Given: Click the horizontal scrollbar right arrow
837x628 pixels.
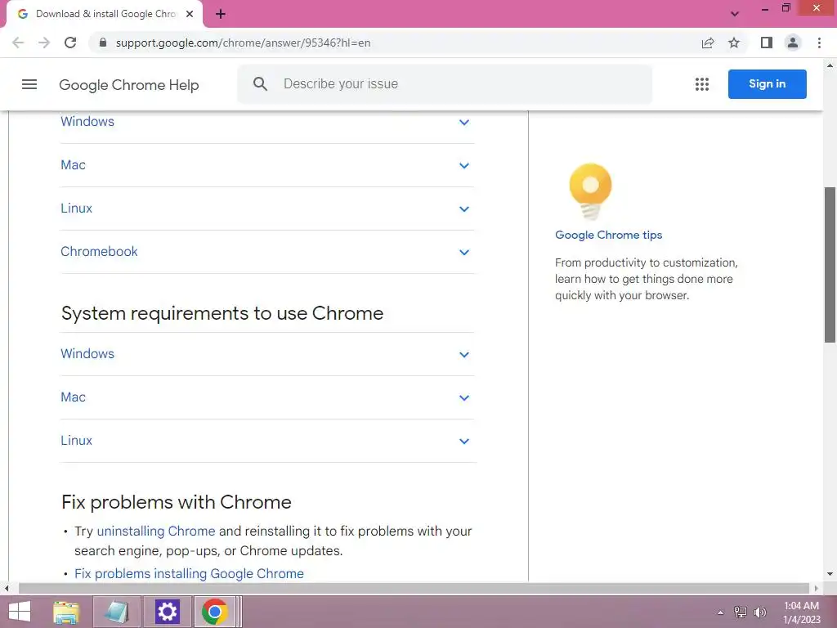Looking at the screenshot, I should pyautogui.click(x=817, y=589).
